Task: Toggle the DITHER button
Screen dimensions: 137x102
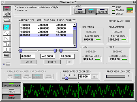Action: click(x=12, y=97)
